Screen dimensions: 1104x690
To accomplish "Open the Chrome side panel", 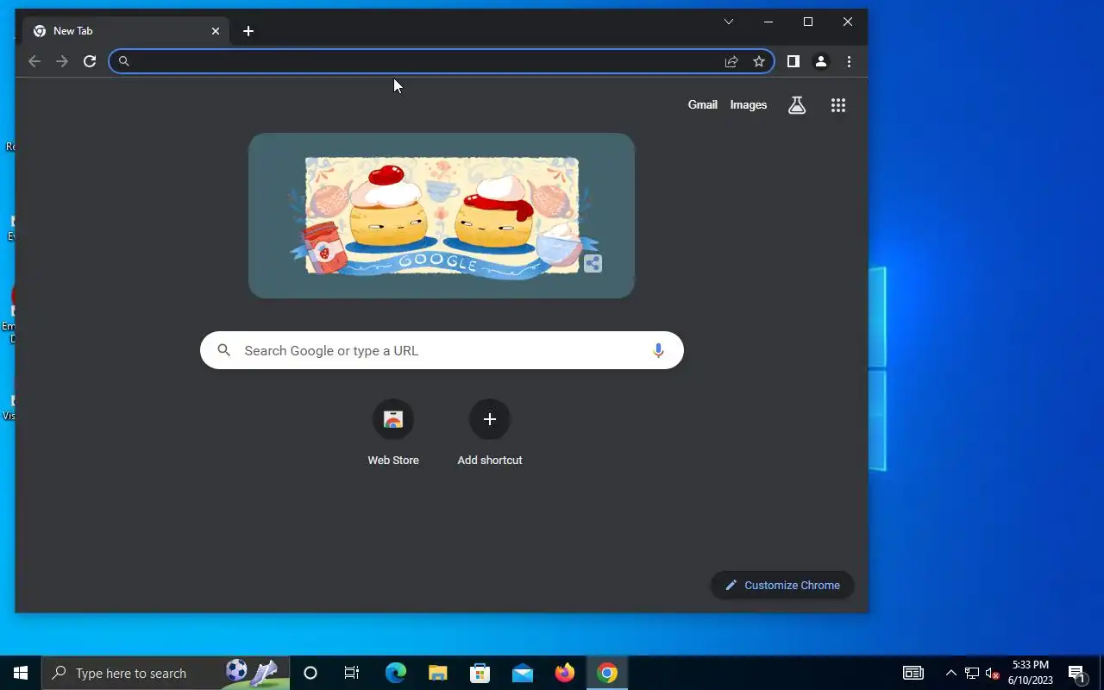I will pos(793,61).
